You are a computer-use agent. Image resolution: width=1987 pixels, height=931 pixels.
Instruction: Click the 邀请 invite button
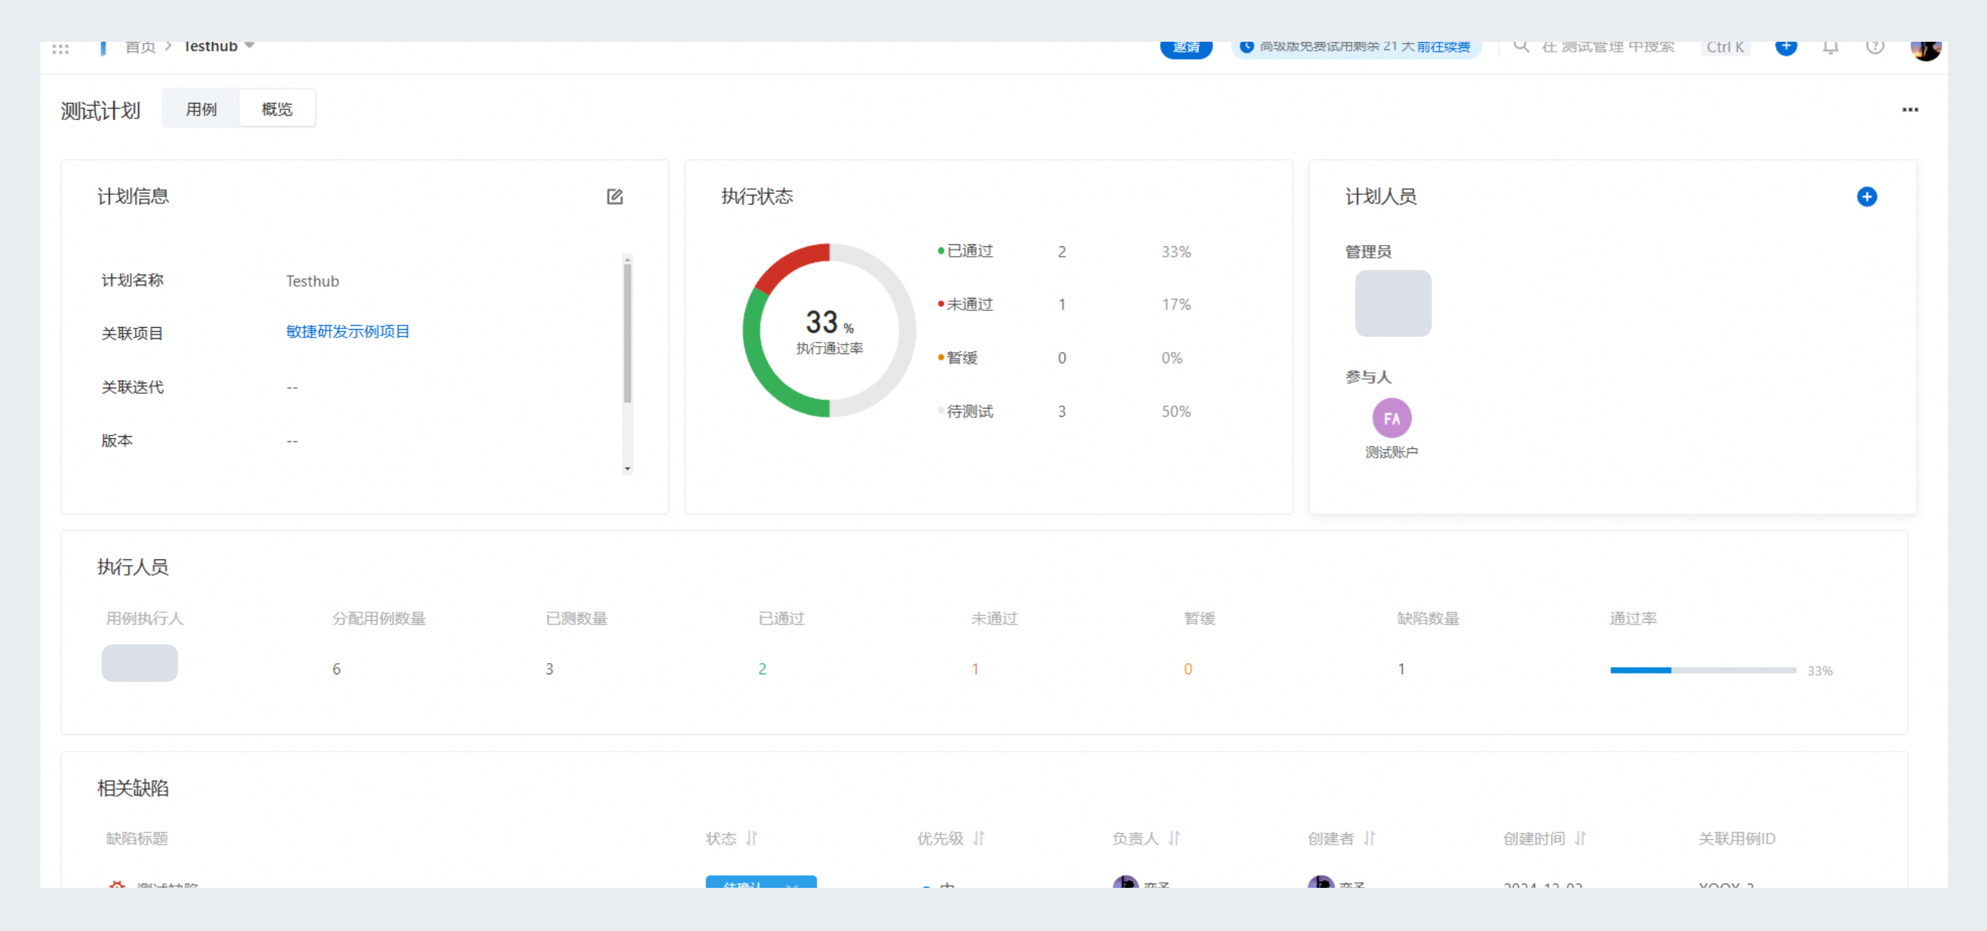(1186, 48)
